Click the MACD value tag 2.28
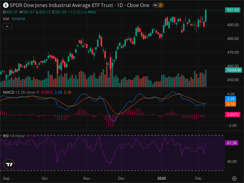The width and height of the screenshot is (244, 183). (231, 99)
